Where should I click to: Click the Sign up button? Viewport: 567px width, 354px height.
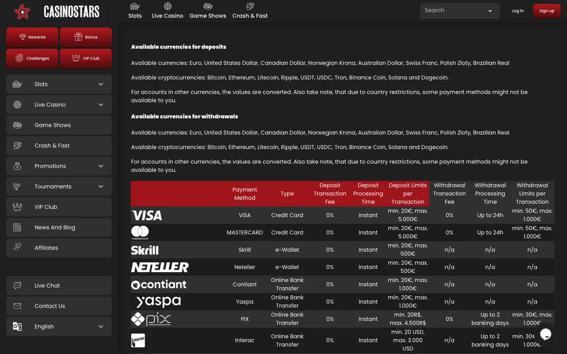[547, 11]
